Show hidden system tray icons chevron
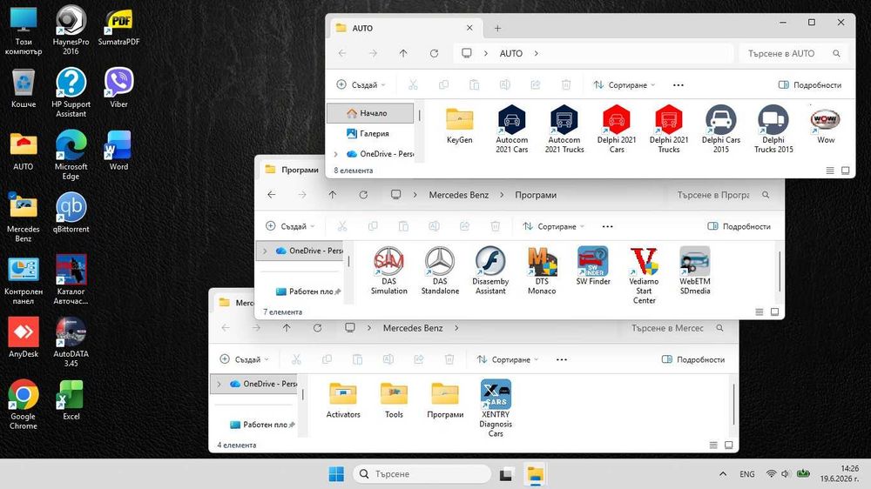871x489 pixels. (x=723, y=474)
